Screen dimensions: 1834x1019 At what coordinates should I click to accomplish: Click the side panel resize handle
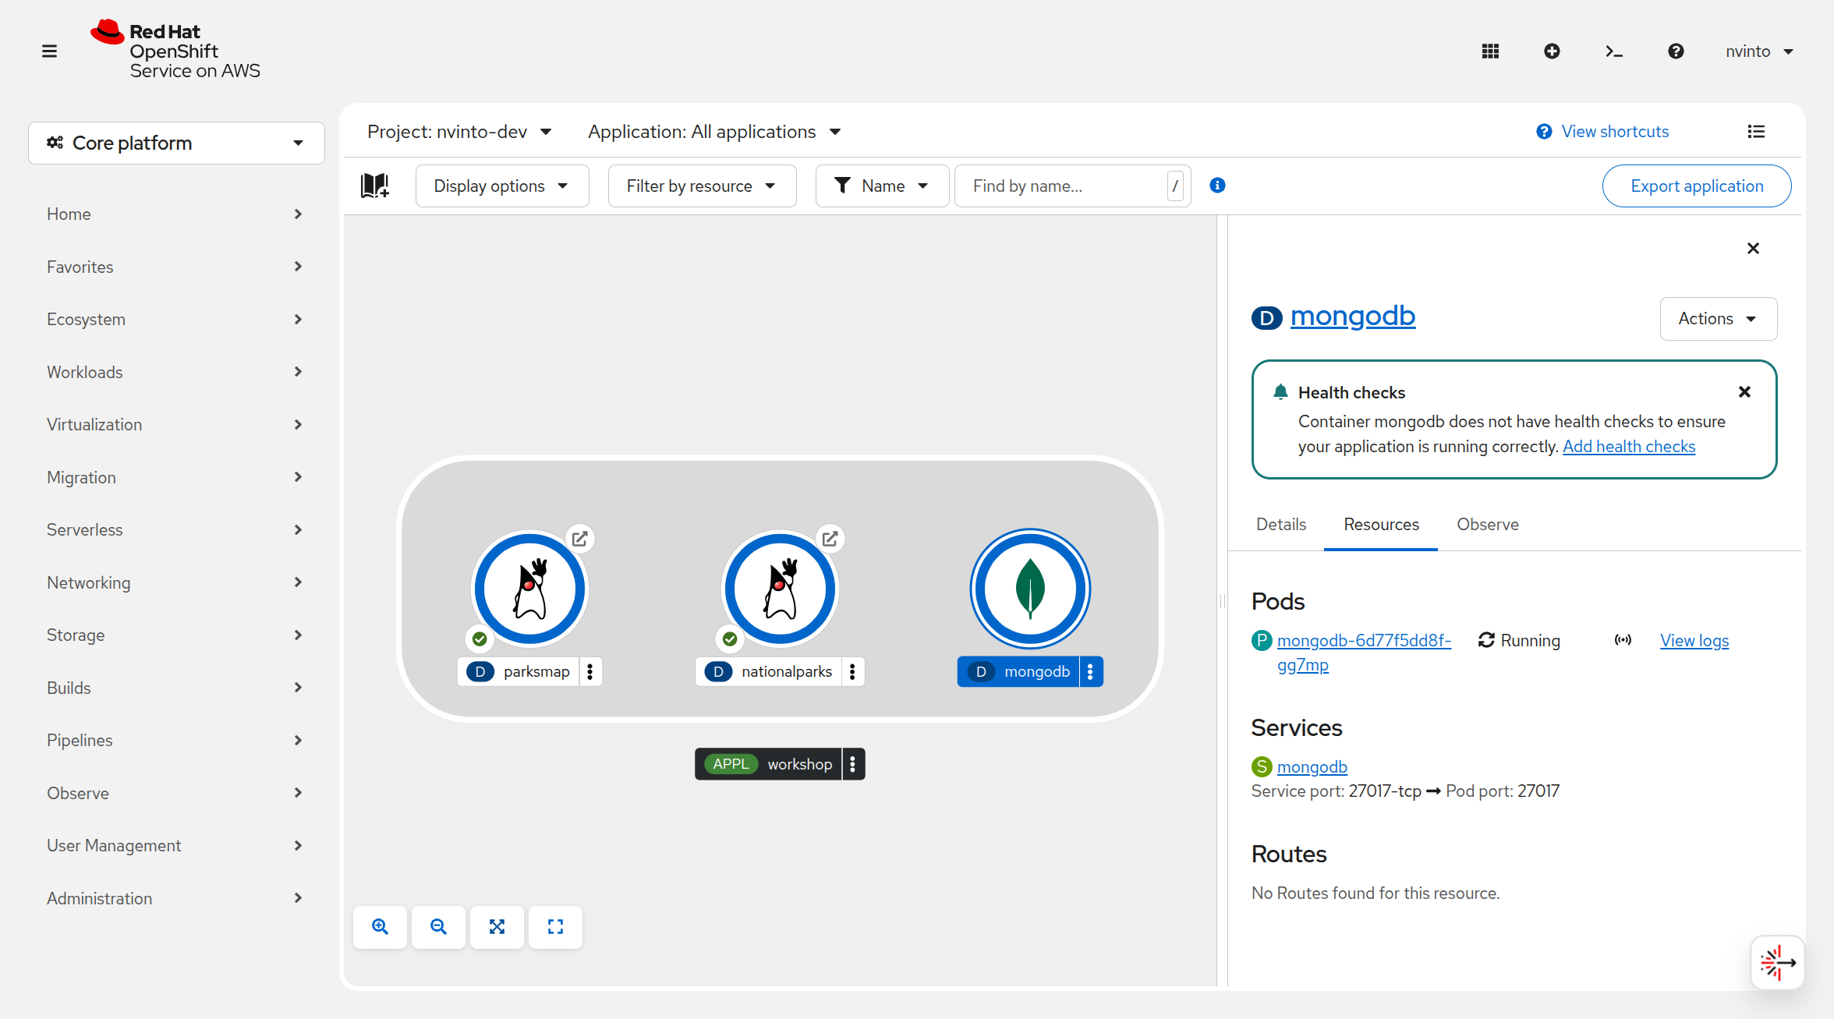point(1223,600)
